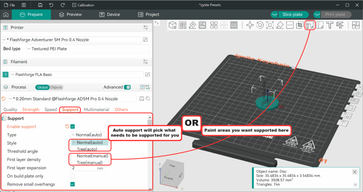Select the Move tool in toolbar
The width and height of the screenshot is (363, 192).
click(x=250, y=25)
